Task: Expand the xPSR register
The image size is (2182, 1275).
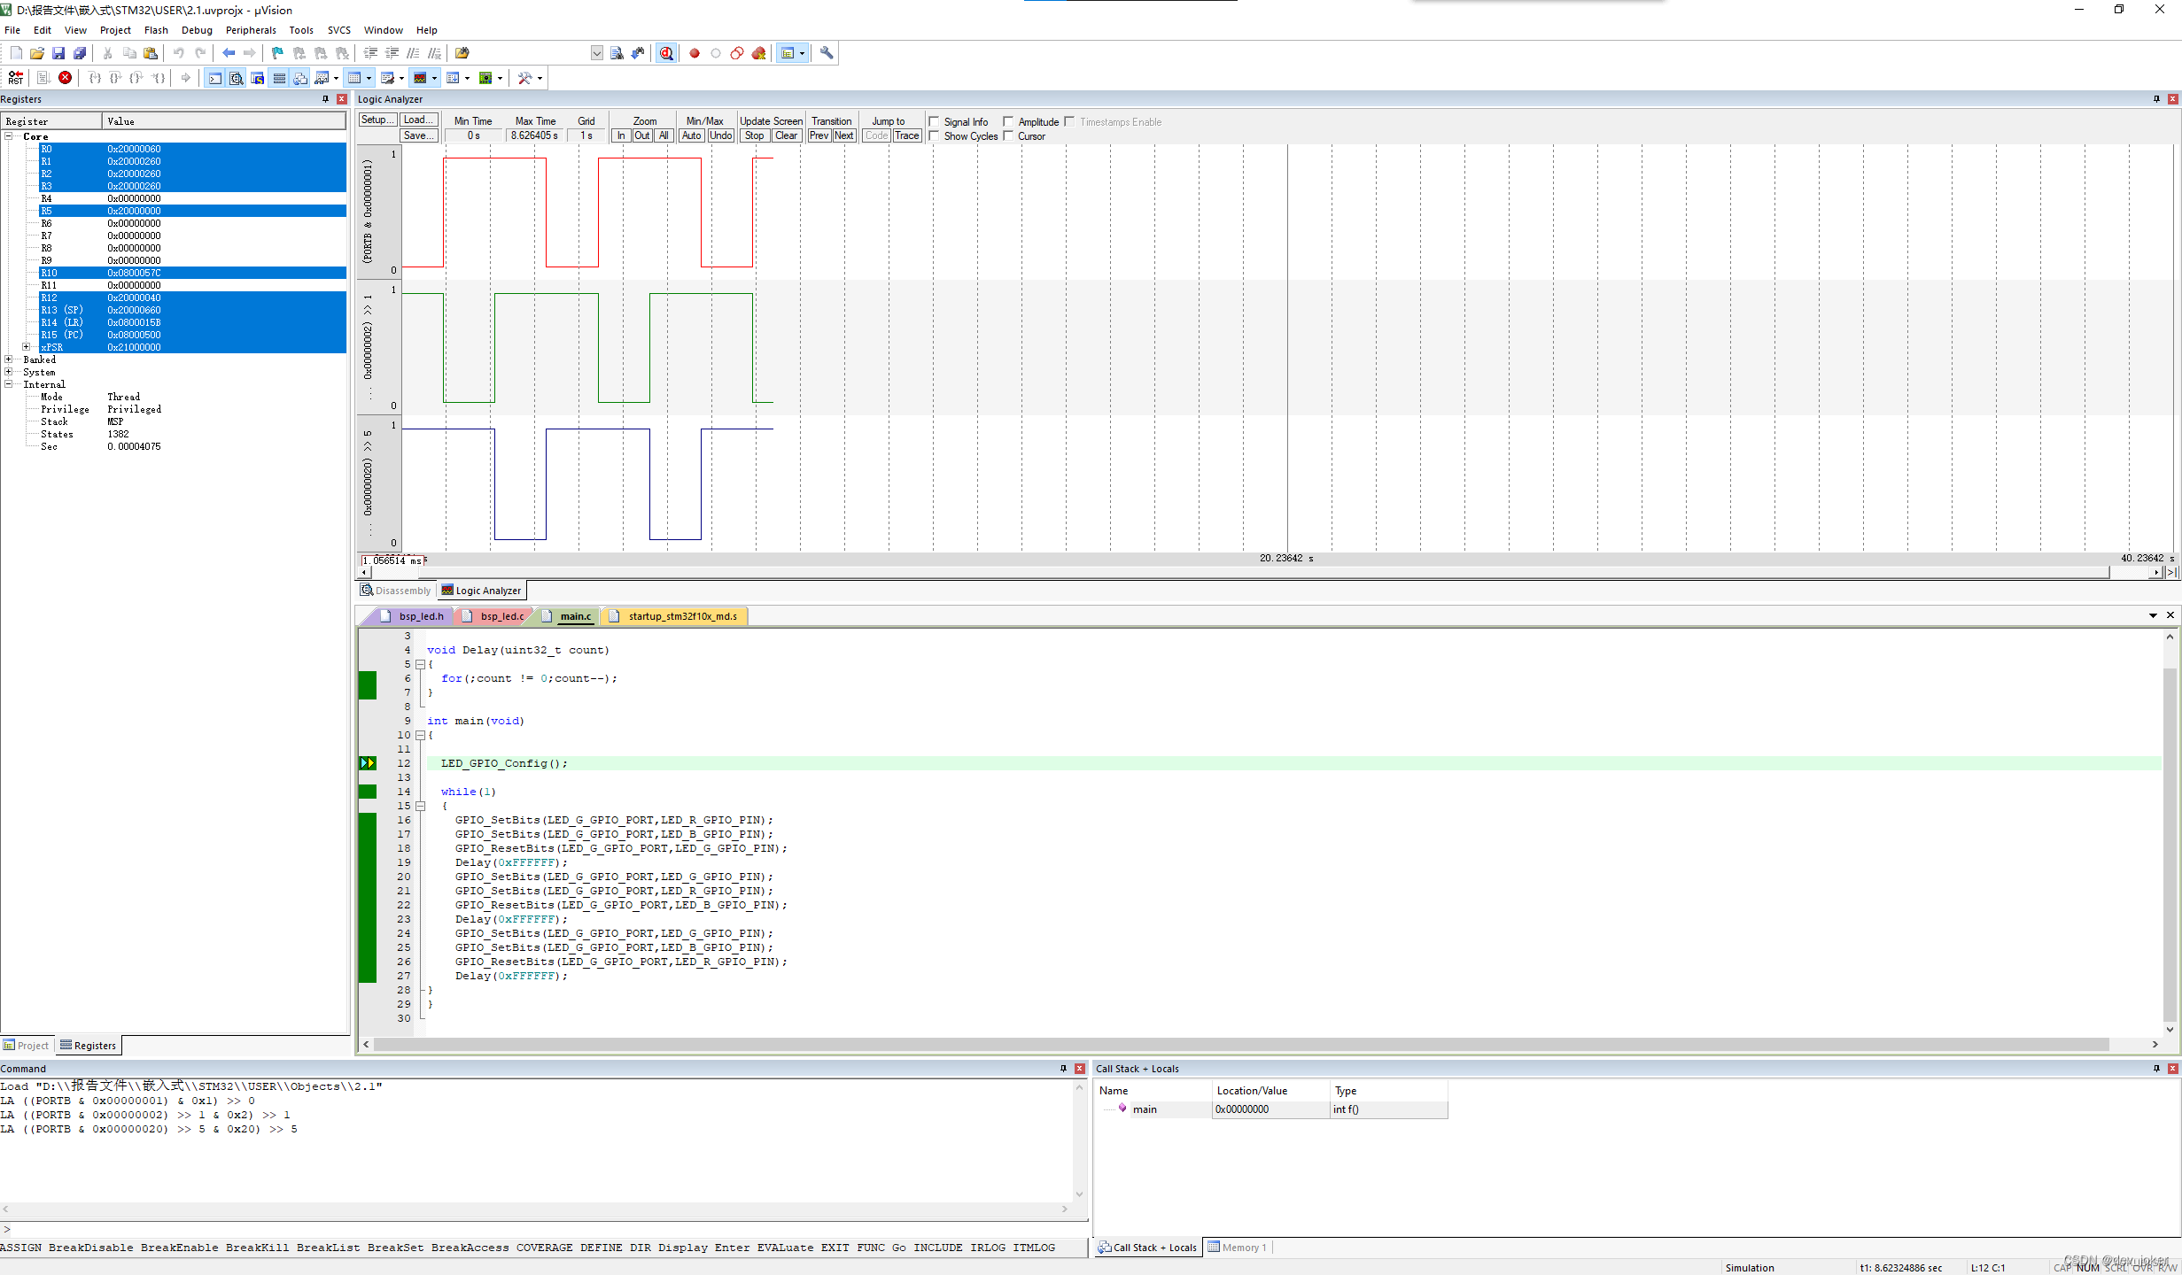Action: point(27,347)
